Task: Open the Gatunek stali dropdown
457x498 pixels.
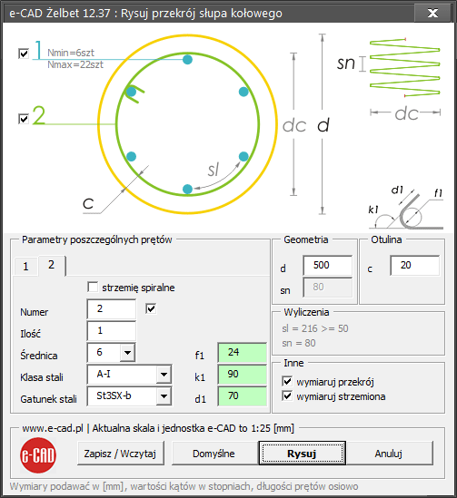Action: click(164, 396)
